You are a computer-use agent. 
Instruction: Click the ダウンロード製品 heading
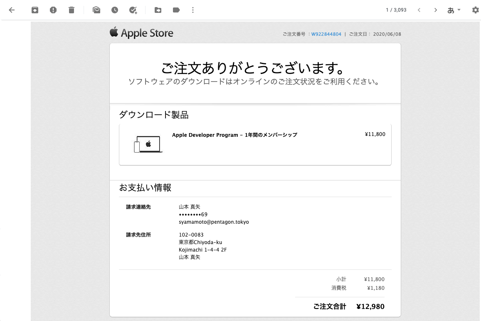point(154,115)
